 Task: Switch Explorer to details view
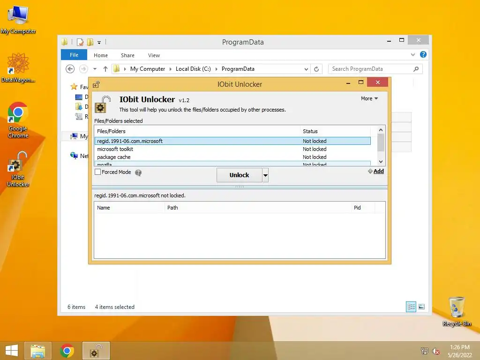(411, 307)
